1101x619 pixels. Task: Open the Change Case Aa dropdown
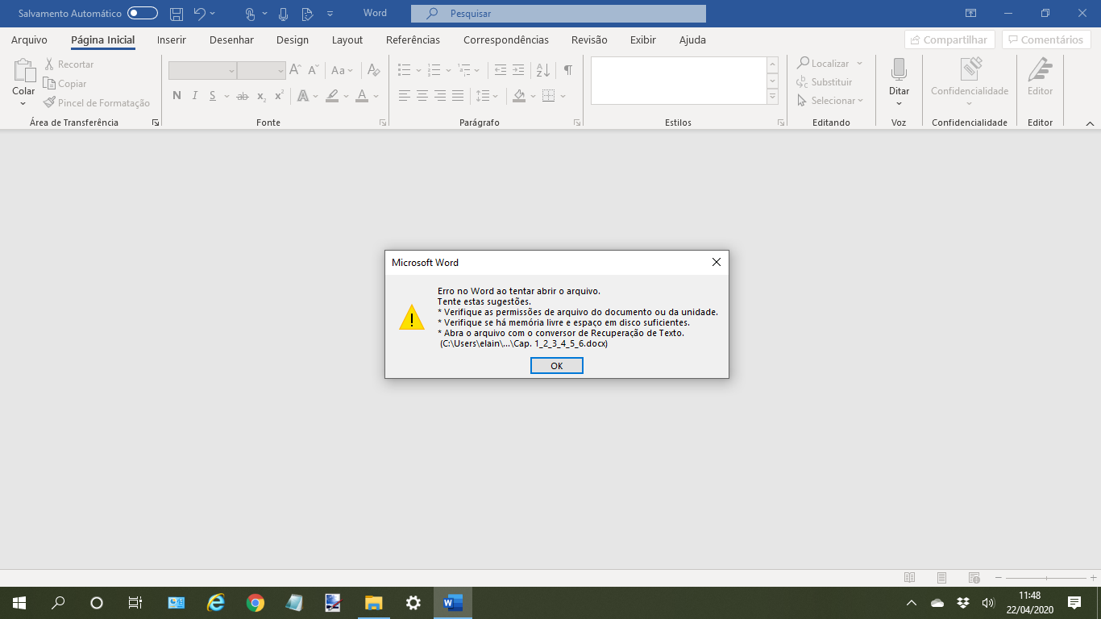343,70
